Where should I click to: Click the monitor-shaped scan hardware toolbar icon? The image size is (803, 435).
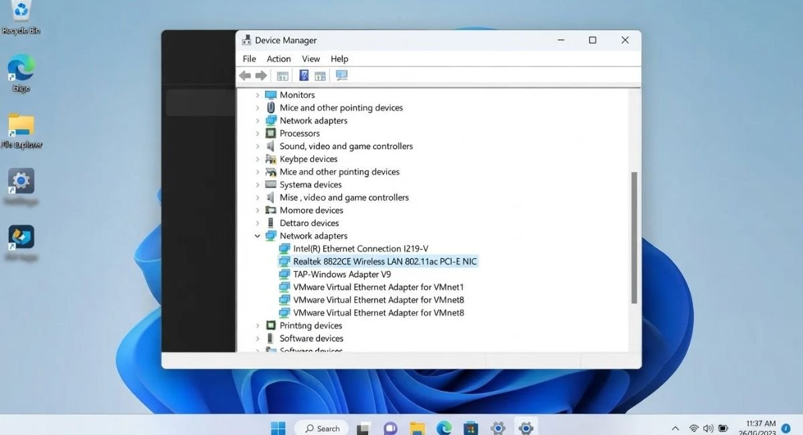[x=342, y=76]
